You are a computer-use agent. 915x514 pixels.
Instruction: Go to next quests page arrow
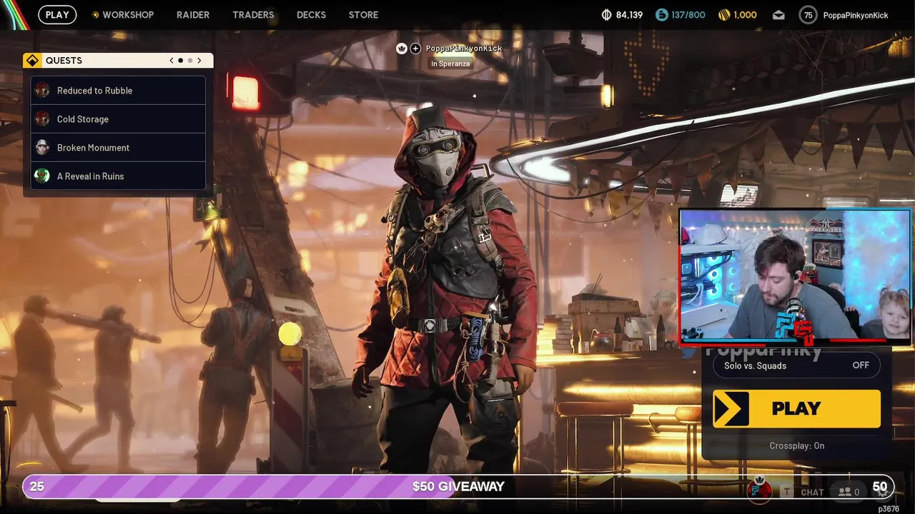point(199,61)
